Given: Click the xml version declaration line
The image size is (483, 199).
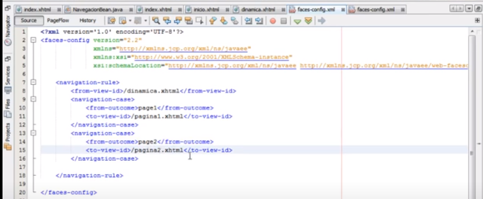Looking at the screenshot, I should tap(112, 32).
